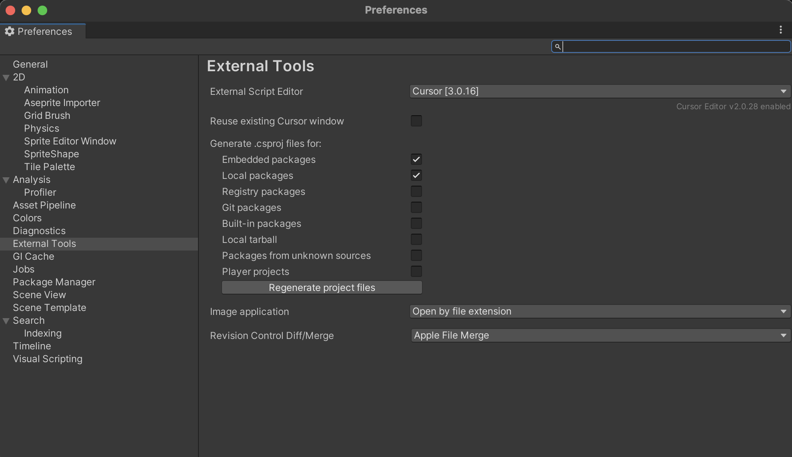Enable Player projects checkbox
The image size is (792, 457).
tap(416, 271)
